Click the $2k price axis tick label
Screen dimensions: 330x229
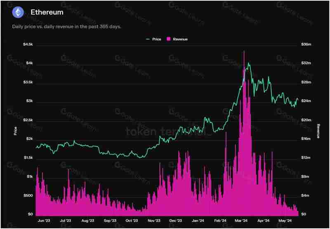tap(28, 139)
